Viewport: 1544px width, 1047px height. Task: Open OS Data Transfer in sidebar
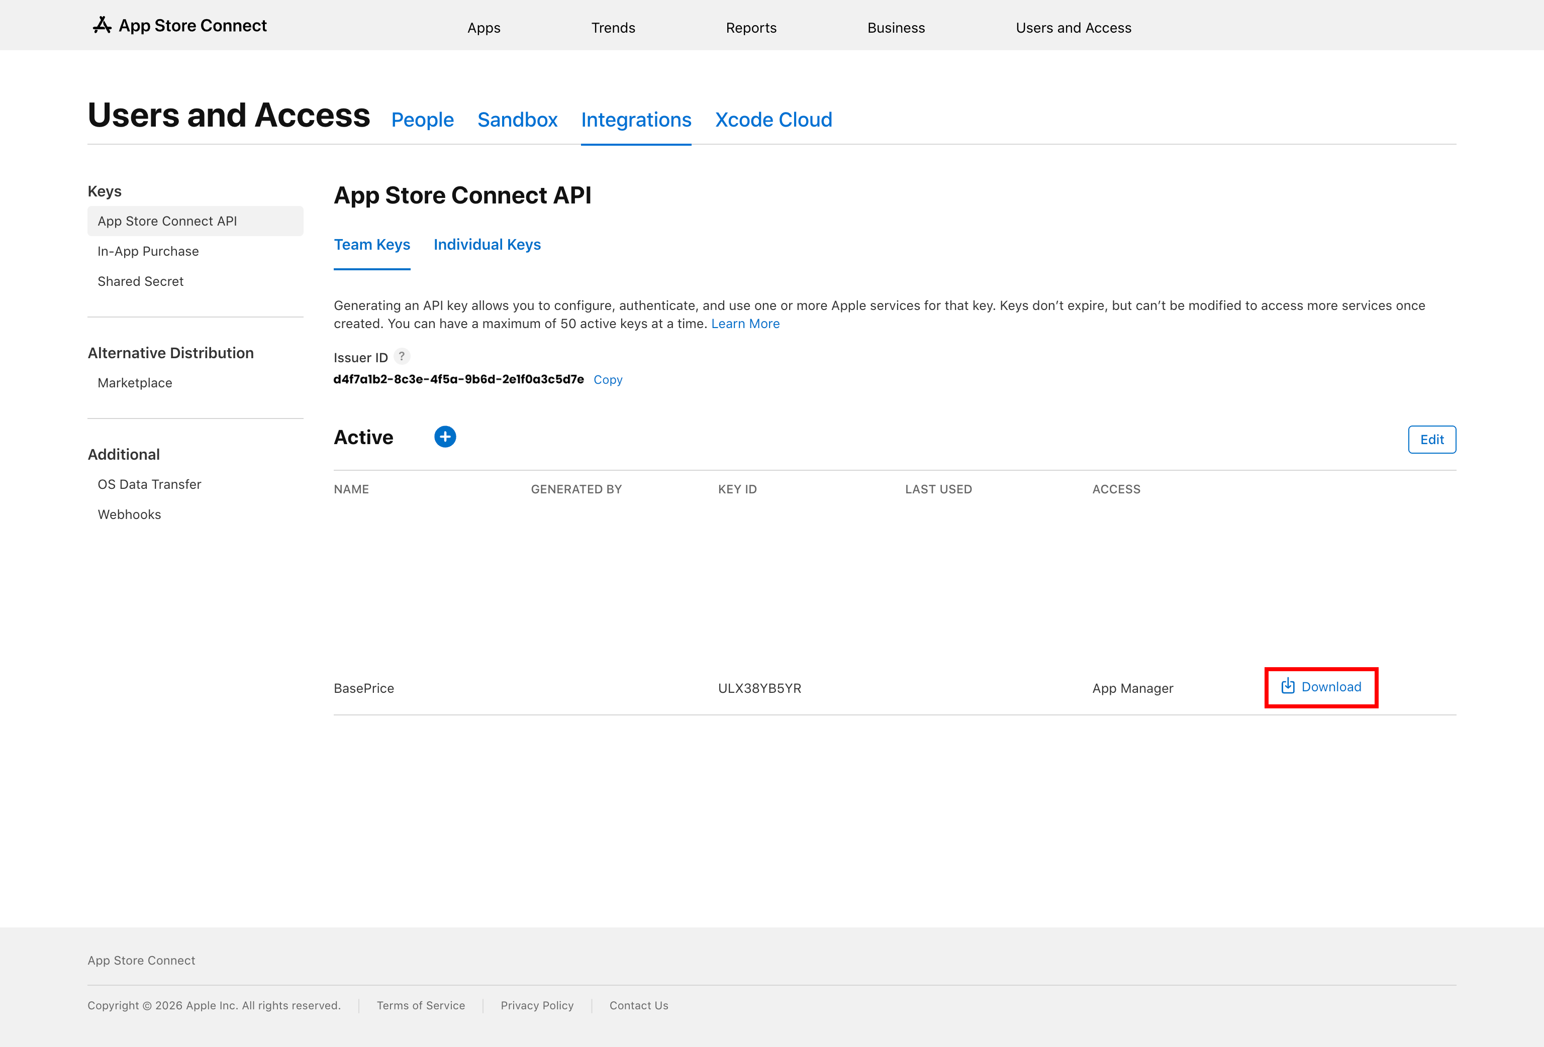tap(149, 484)
